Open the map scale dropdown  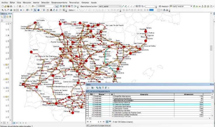click(54, 6)
